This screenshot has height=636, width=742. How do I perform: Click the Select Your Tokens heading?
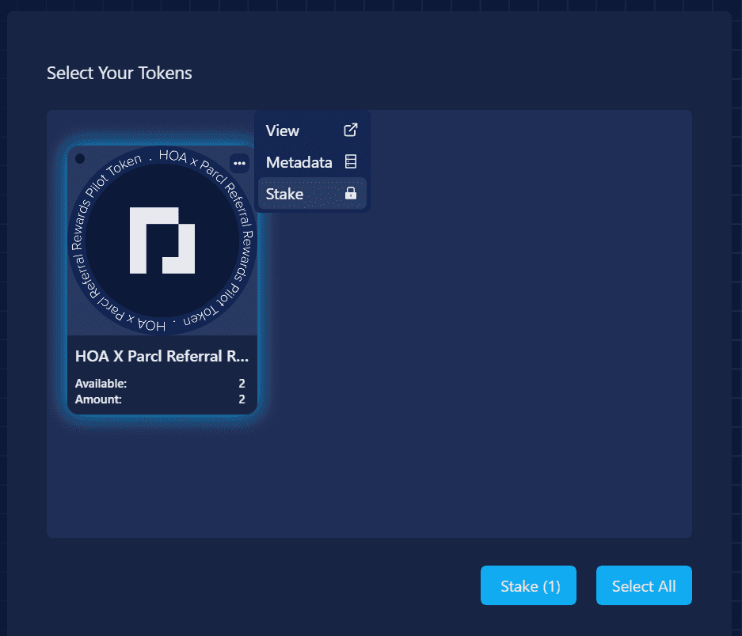(x=120, y=74)
